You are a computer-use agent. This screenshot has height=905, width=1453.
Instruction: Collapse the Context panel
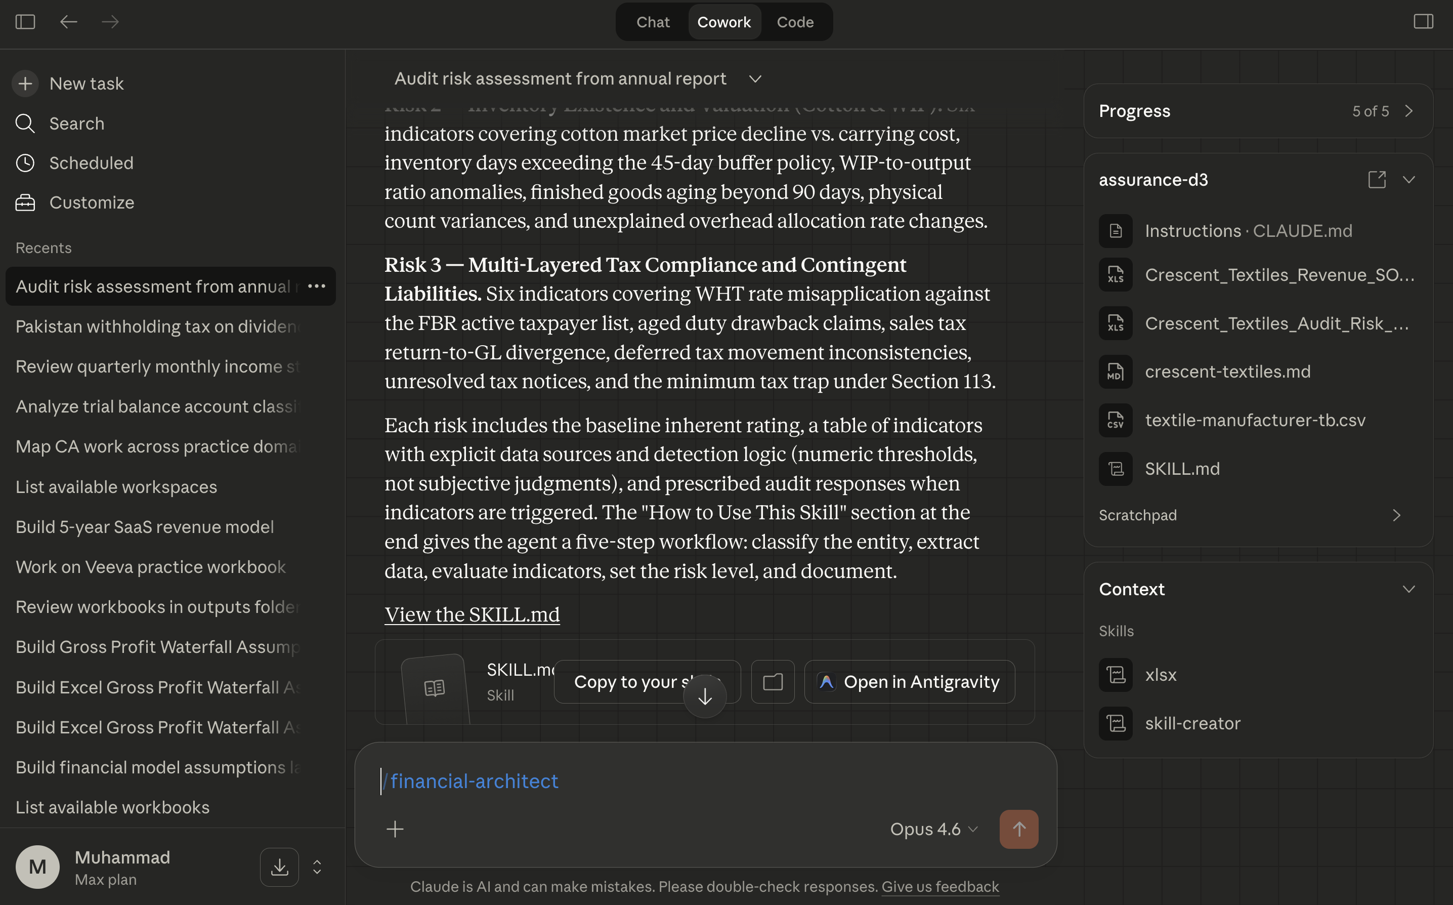[1408, 589]
